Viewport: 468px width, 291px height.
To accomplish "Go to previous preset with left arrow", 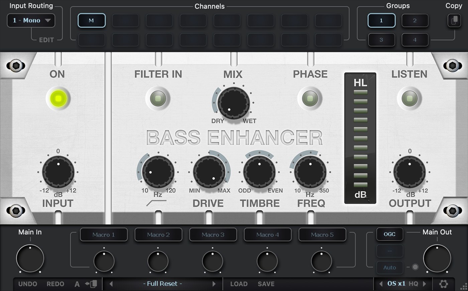I will (x=111, y=284).
